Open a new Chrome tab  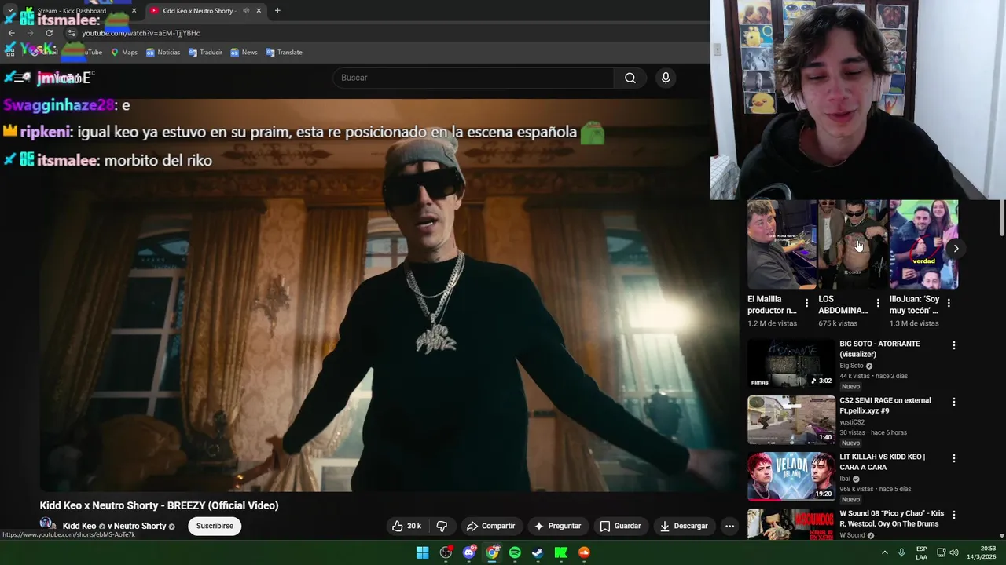[277, 11]
